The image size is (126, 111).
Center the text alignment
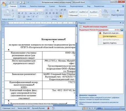[x=50, y=13]
